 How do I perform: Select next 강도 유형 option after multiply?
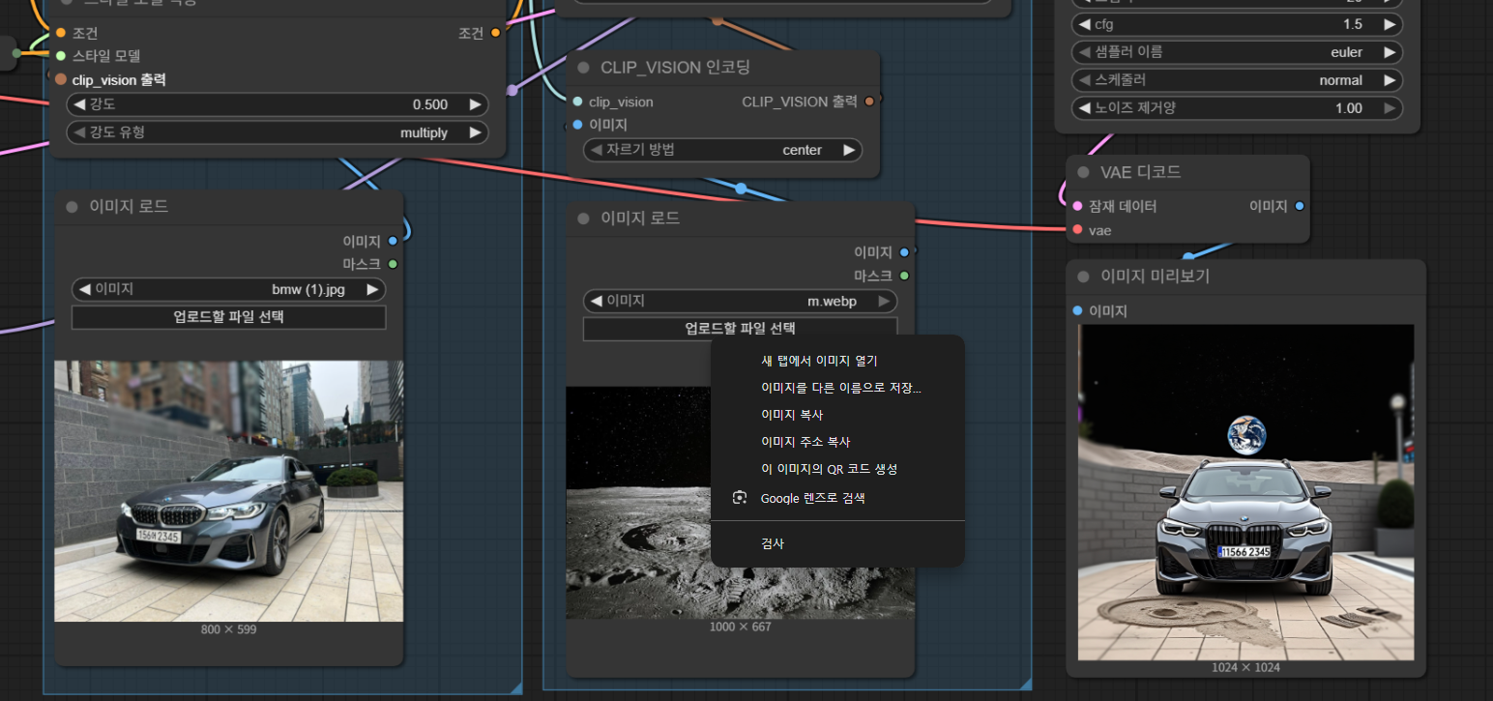pyautogui.click(x=475, y=132)
